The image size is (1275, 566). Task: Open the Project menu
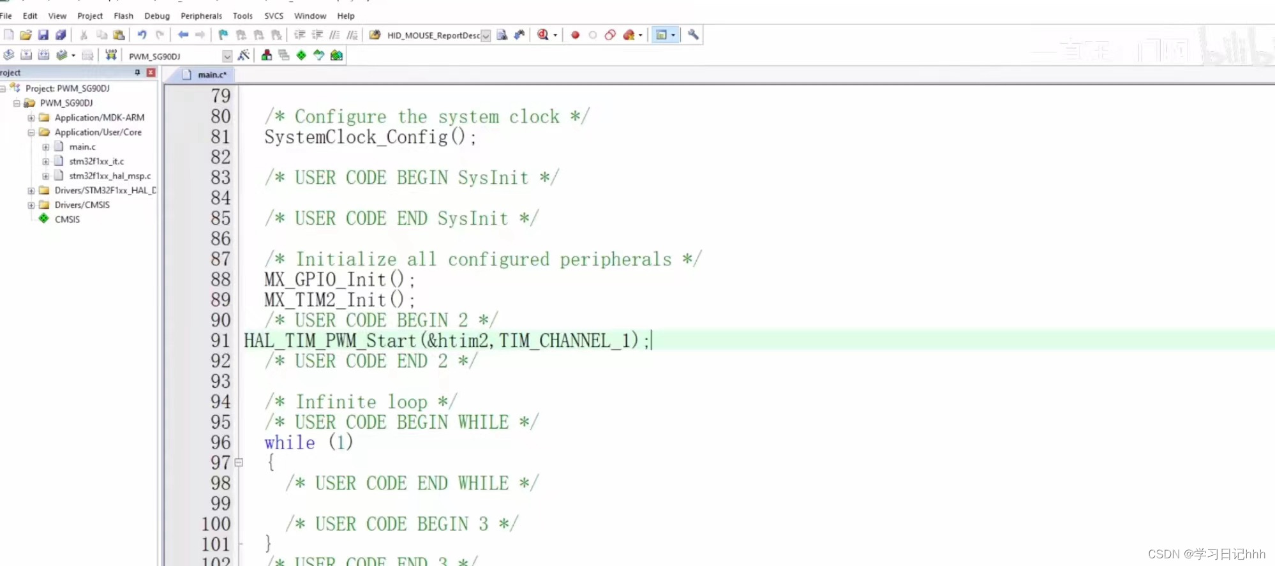(90, 16)
